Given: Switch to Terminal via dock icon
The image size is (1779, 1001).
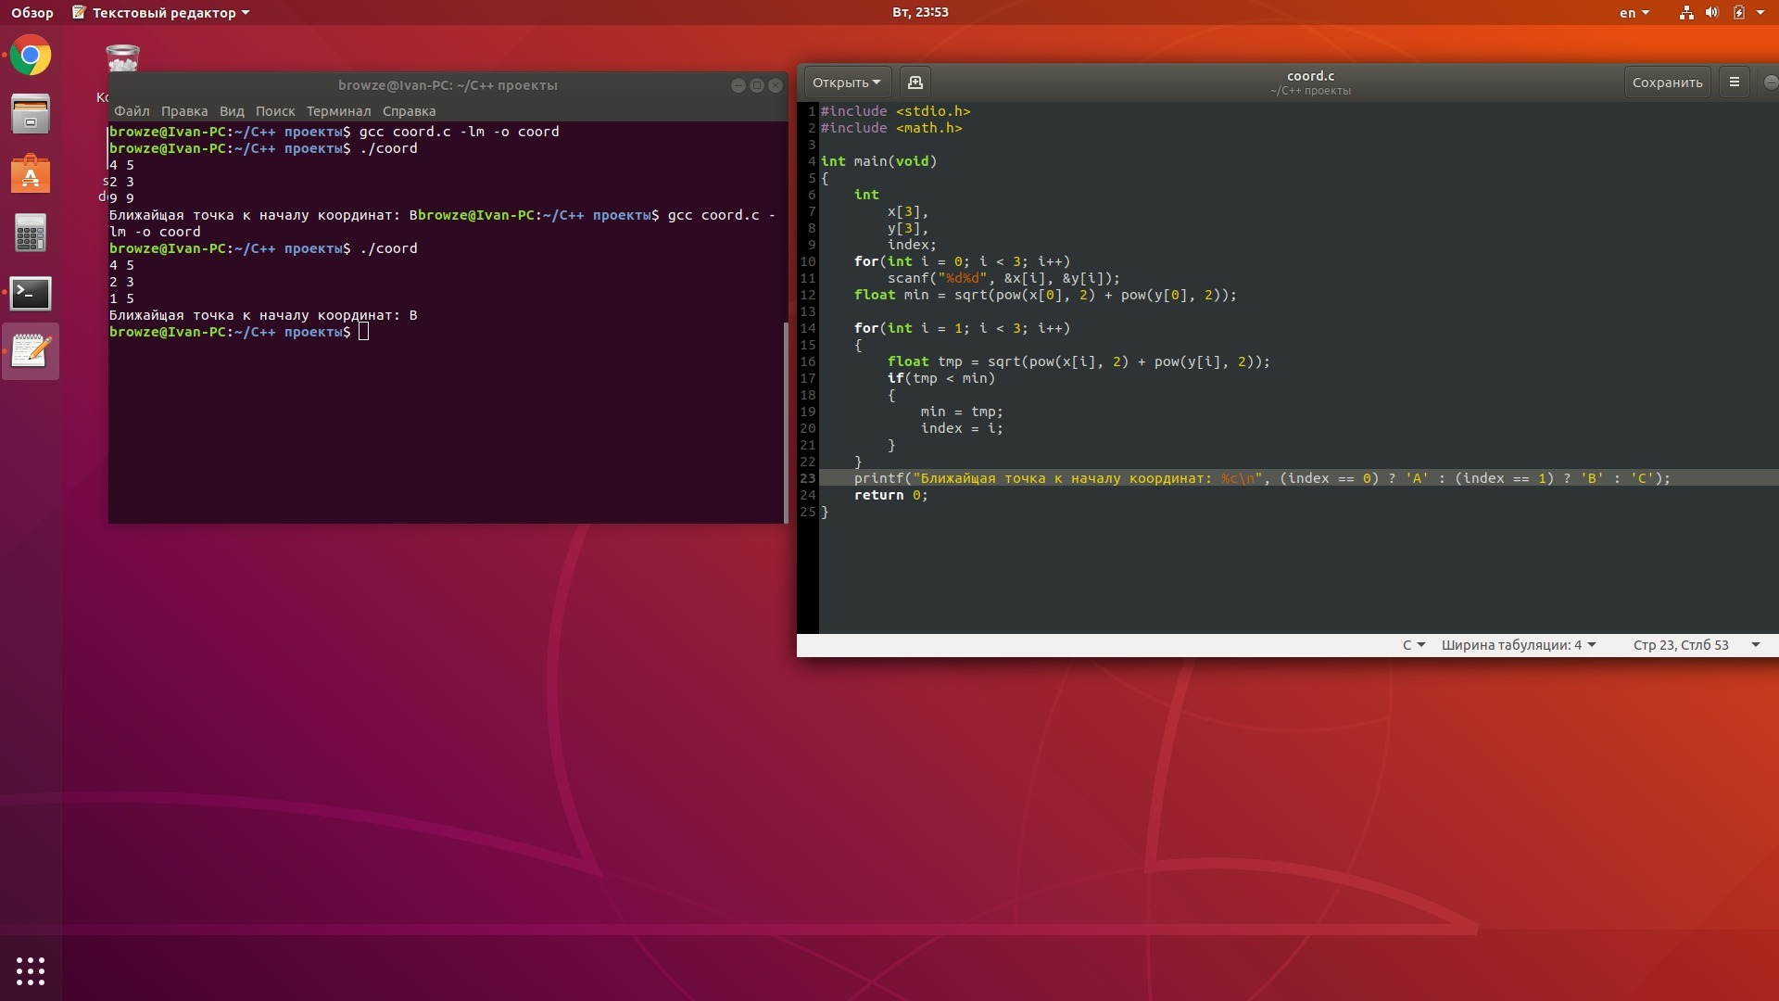Looking at the screenshot, I should pyautogui.click(x=31, y=293).
